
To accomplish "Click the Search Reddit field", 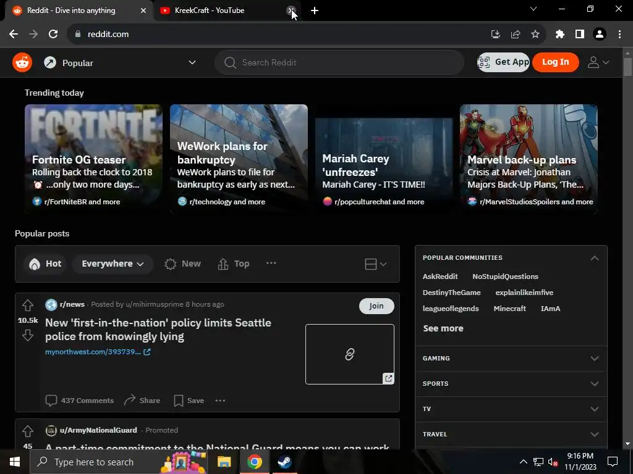I will [x=339, y=62].
